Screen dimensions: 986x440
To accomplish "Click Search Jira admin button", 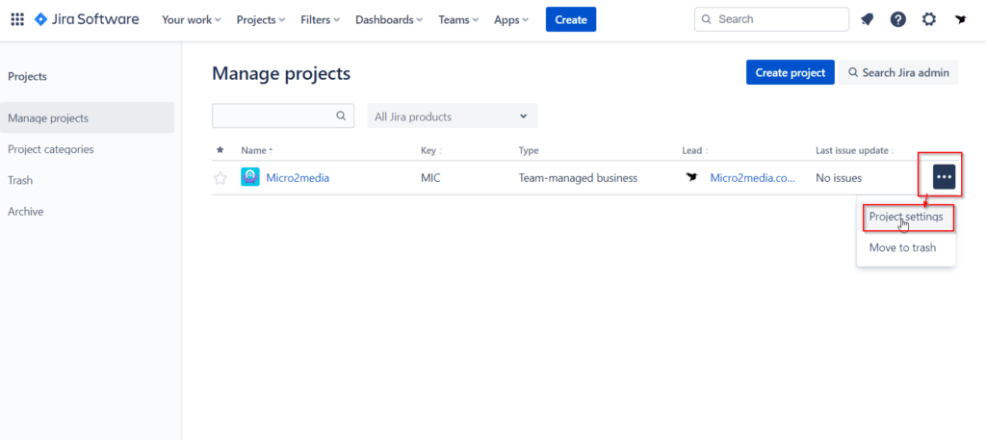I will coord(898,72).
